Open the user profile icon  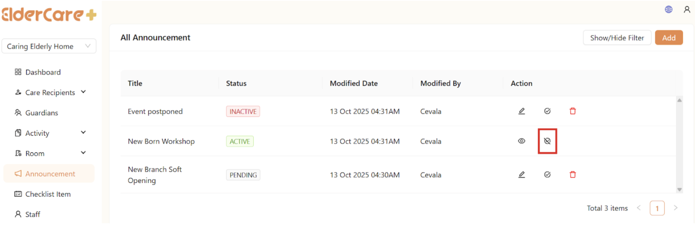coord(687,9)
